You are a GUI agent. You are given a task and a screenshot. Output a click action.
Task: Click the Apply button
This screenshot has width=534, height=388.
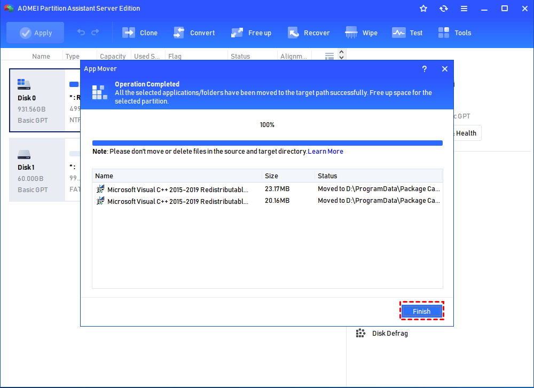(x=35, y=33)
